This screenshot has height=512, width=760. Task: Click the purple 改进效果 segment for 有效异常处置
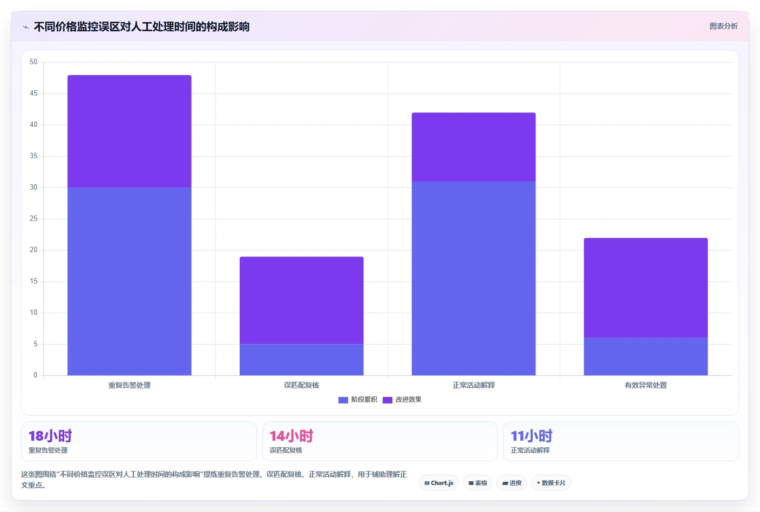tap(646, 288)
